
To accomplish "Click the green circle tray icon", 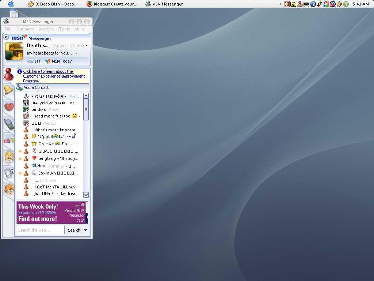I will 346,4.
